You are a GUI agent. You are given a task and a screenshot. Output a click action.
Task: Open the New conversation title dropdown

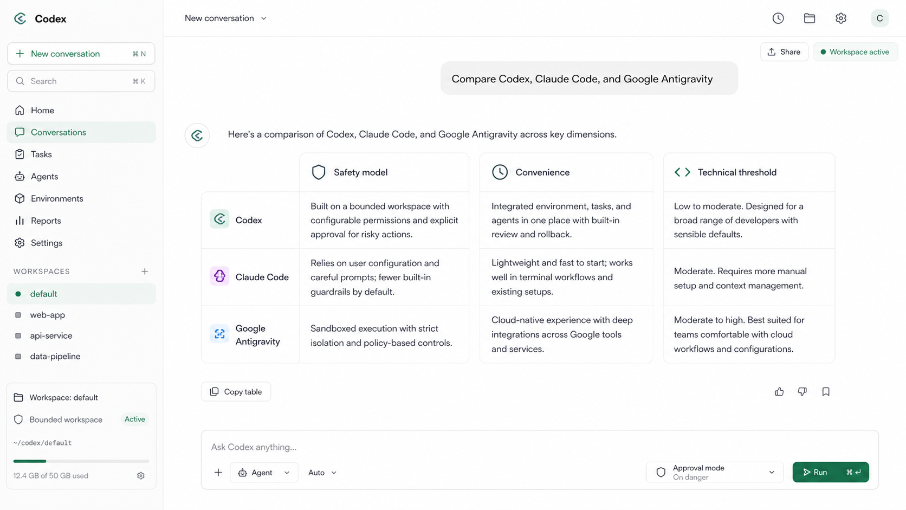coord(226,18)
